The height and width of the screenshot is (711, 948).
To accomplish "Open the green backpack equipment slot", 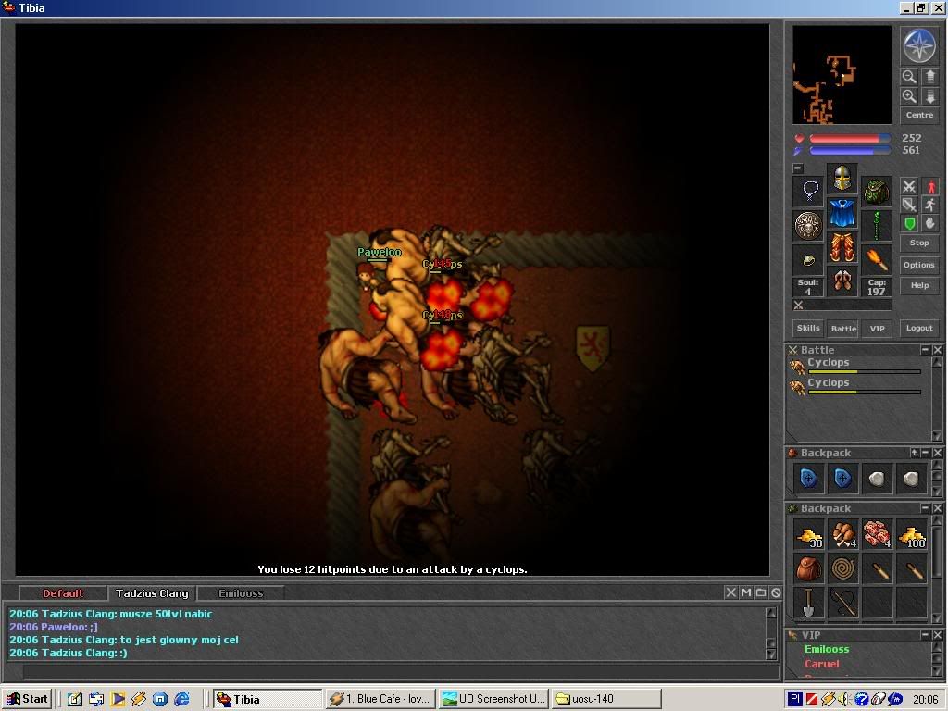I will (876, 191).
